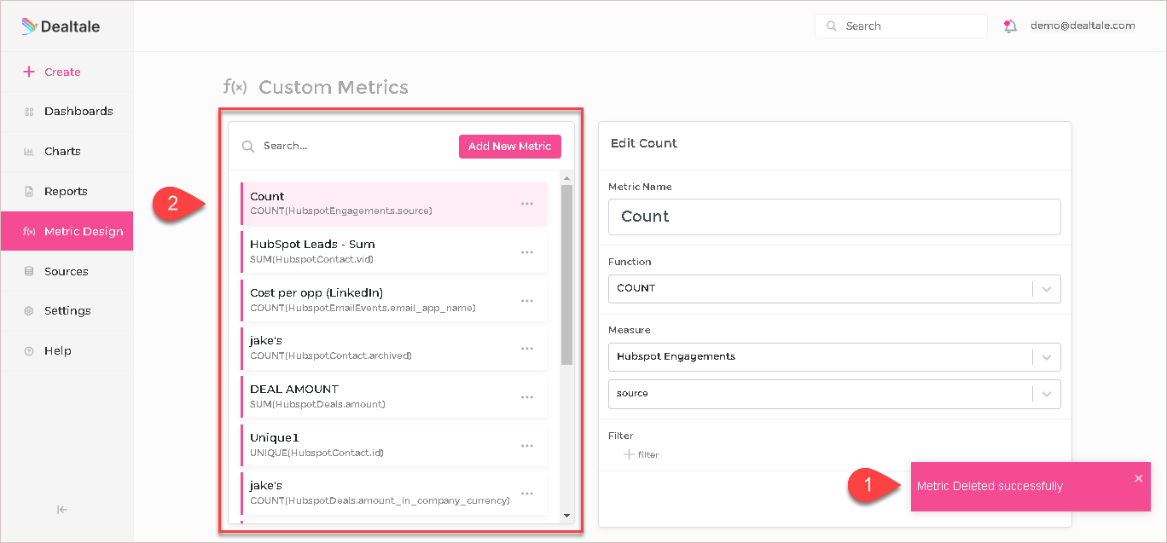Open options menu for Count metric
The height and width of the screenshot is (543, 1167).
coord(527,204)
